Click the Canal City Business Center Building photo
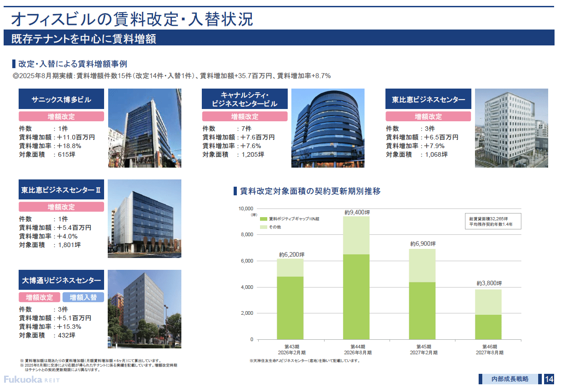The width and height of the screenshot is (565, 387). tap(327, 128)
